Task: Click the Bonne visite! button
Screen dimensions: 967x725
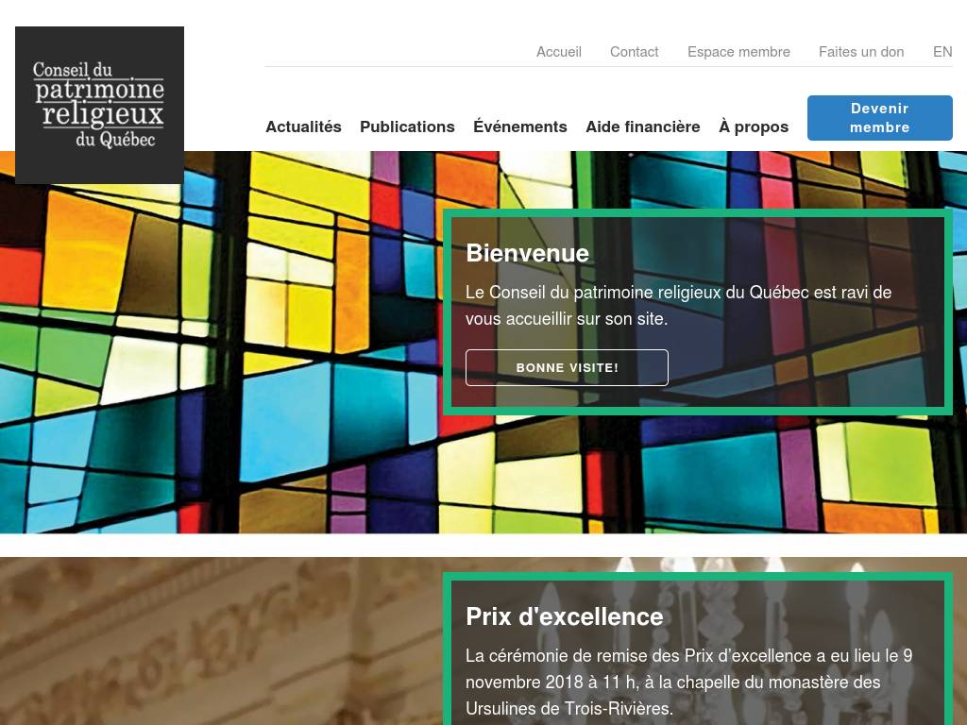Action: point(567,367)
